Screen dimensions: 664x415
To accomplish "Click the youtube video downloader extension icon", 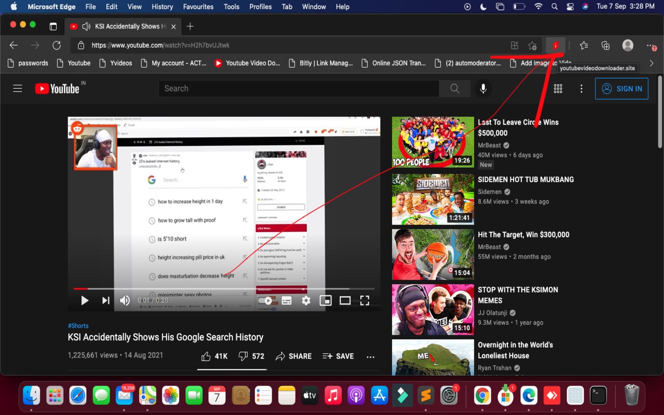I will [555, 45].
